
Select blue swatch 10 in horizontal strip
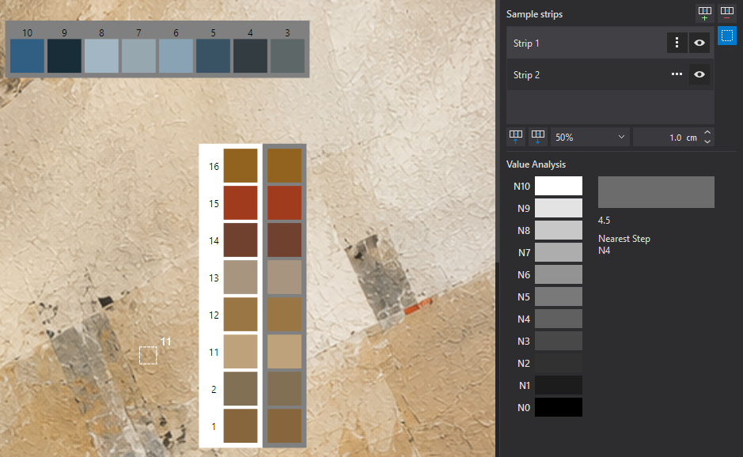click(27, 56)
